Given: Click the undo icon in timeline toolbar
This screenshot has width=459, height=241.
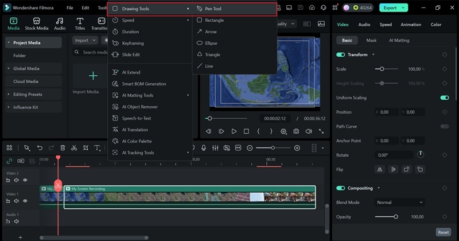Looking at the screenshot, I should [40, 148].
